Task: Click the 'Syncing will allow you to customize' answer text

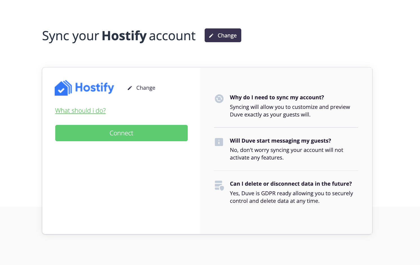Action: [290, 111]
